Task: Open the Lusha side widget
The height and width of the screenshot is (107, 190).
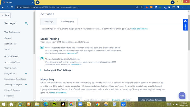Action: pos(185,25)
